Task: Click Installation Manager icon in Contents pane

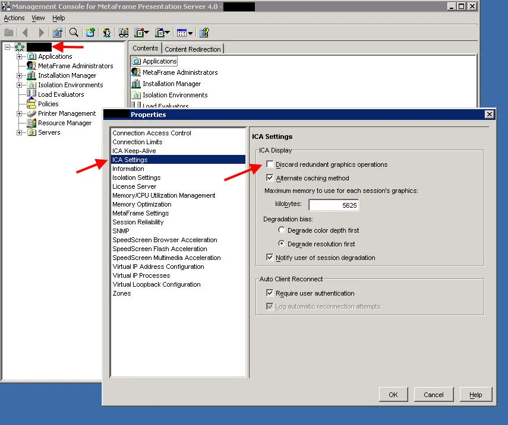Action: point(136,84)
